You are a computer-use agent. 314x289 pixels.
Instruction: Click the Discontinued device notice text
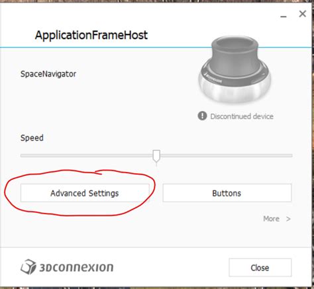point(242,116)
